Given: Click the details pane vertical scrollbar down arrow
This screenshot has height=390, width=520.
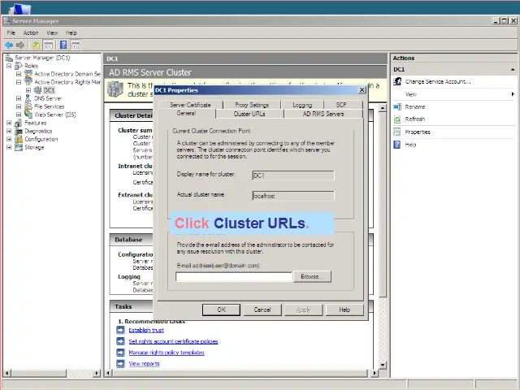Looking at the screenshot, I should coord(383,365).
